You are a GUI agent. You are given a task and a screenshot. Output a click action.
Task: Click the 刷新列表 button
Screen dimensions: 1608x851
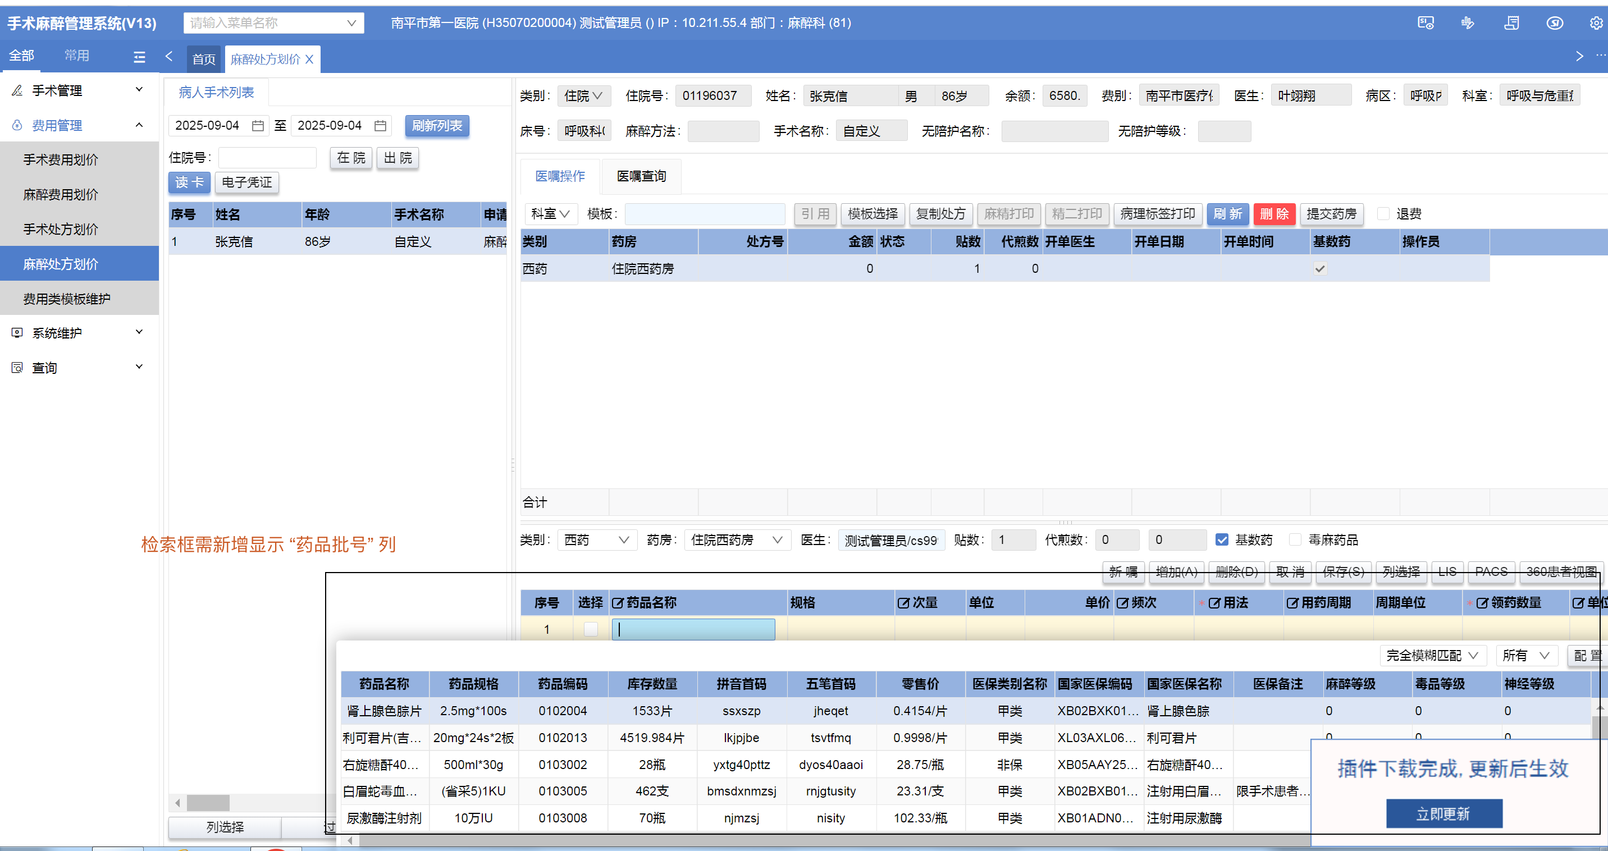pos(436,125)
